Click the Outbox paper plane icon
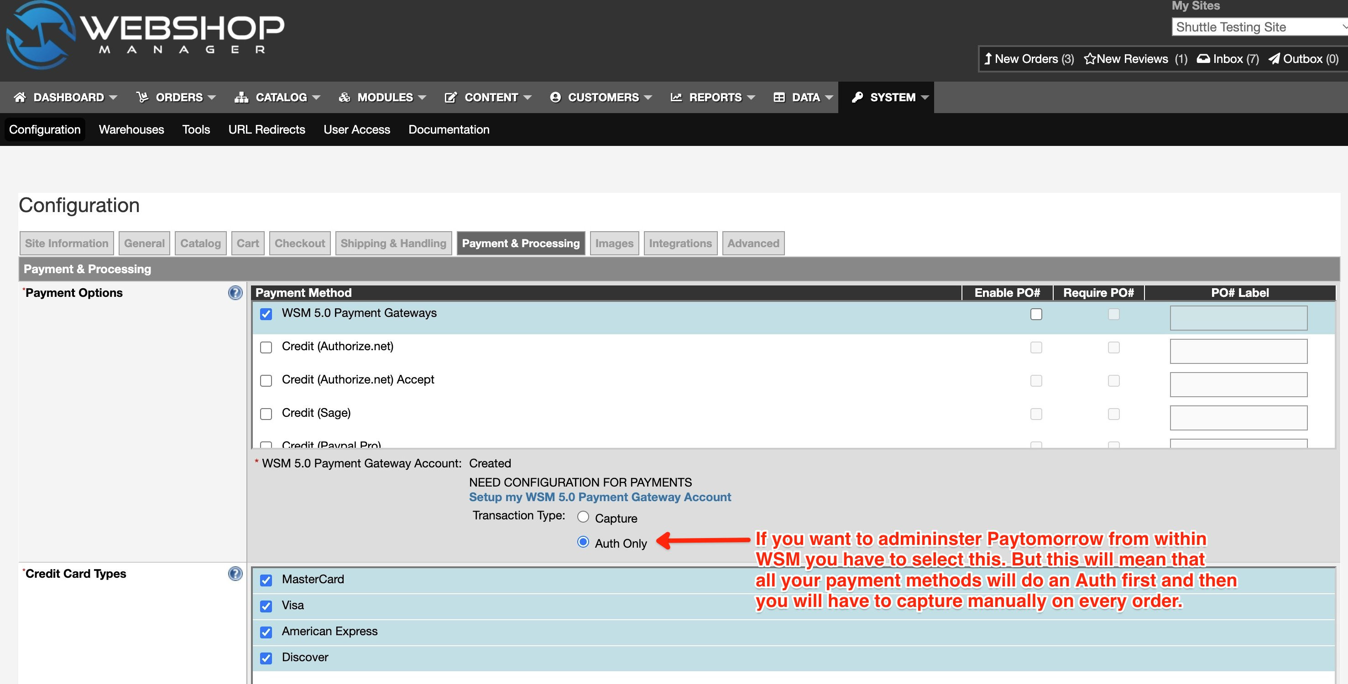The height and width of the screenshot is (684, 1348). 1274,58
